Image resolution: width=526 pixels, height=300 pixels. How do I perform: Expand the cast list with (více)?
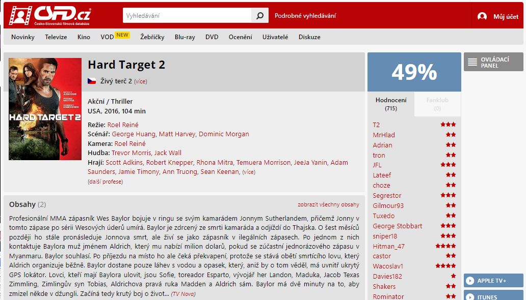(249, 172)
